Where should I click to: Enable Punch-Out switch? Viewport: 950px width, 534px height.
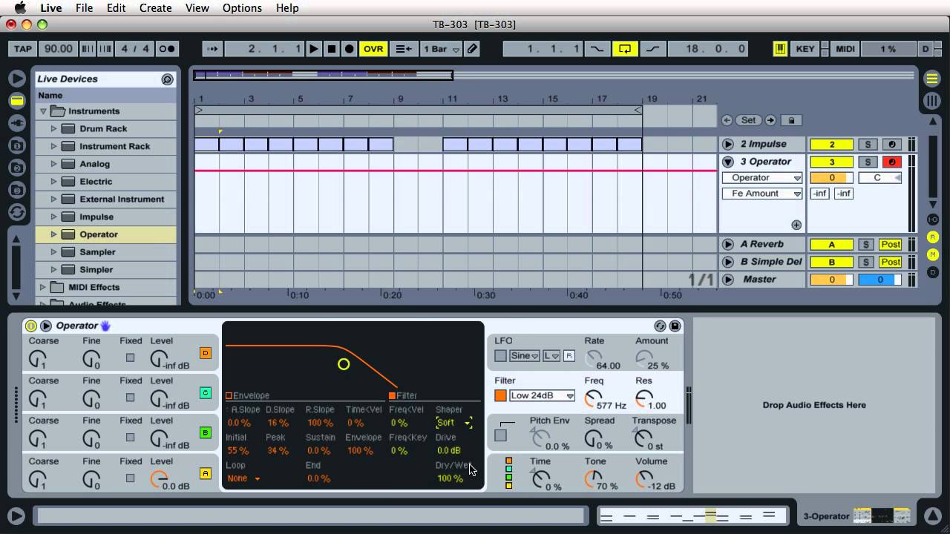click(652, 49)
